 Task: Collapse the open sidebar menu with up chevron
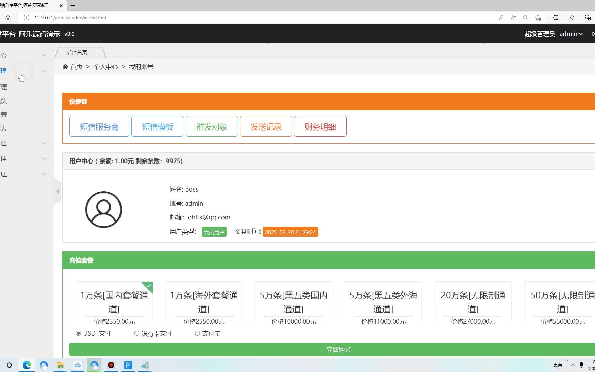coord(44,71)
